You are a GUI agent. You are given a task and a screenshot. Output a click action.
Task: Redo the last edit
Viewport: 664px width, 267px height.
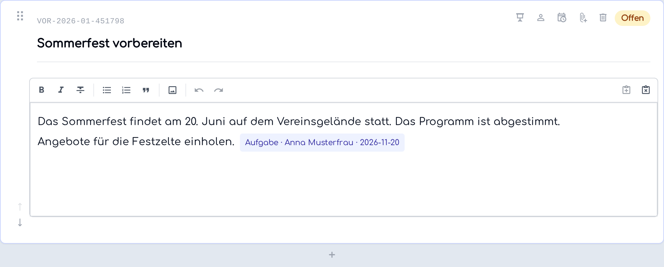219,90
